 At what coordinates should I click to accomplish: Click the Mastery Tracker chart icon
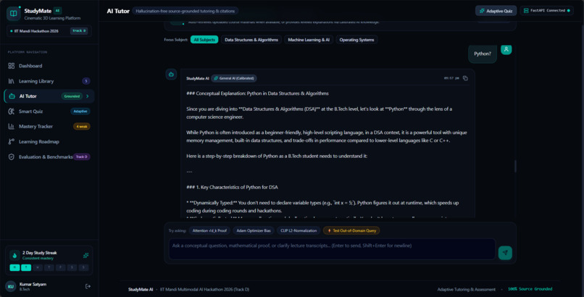(x=11, y=127)
